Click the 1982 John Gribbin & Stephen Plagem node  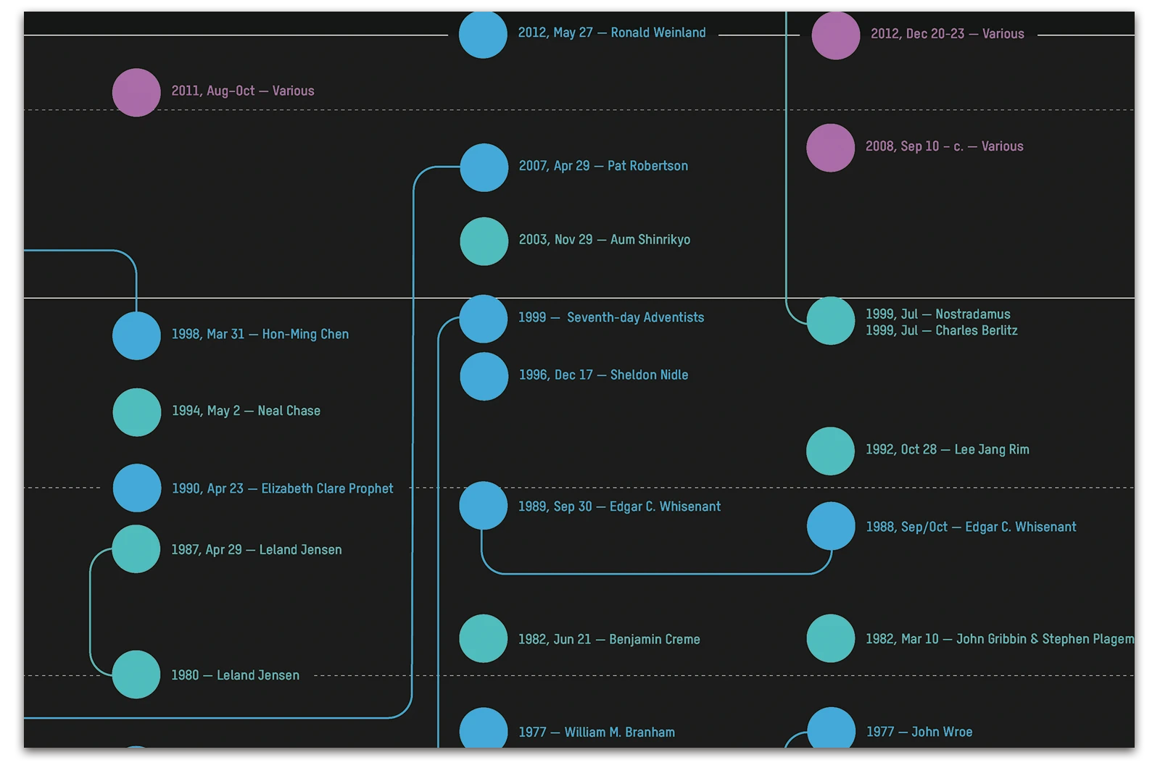[831, 640]
